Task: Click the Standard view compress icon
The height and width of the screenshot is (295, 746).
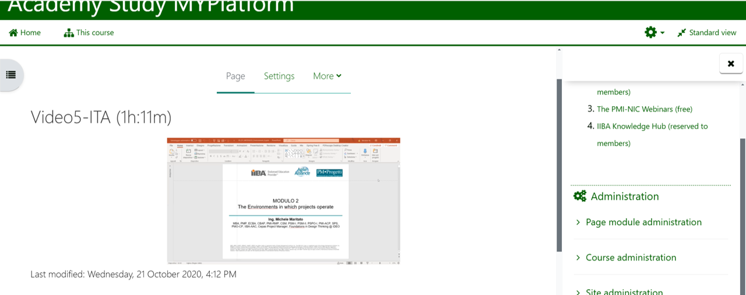Action: [x=681, y=33]
